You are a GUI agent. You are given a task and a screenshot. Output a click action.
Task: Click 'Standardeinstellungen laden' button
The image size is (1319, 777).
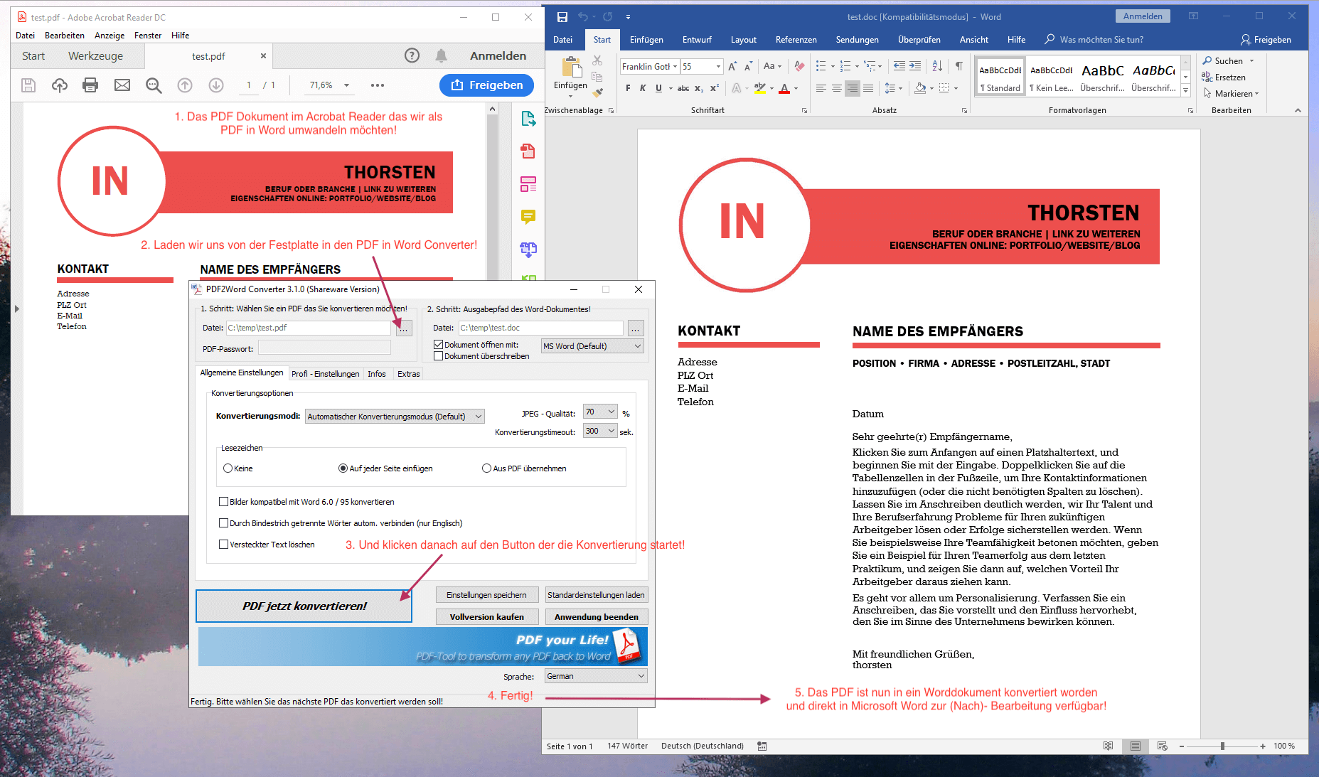(596, 595)
